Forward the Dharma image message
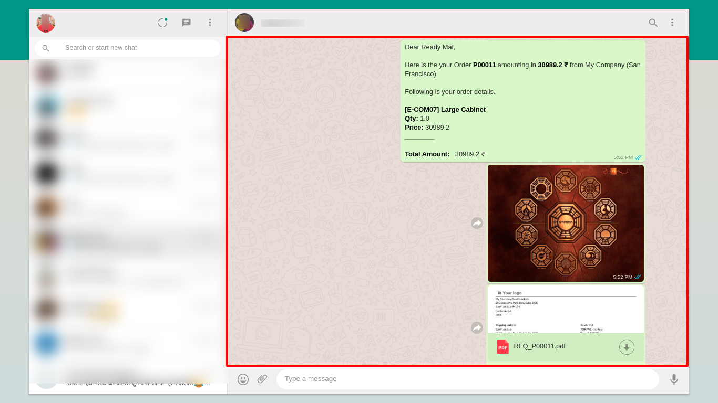This screenshot has height=403, width=718. click(x=477, y=223)
